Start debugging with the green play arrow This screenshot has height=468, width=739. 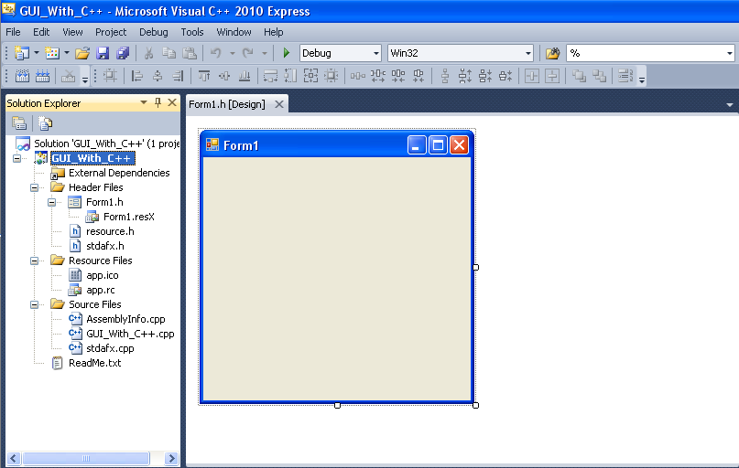click(287, 53)
